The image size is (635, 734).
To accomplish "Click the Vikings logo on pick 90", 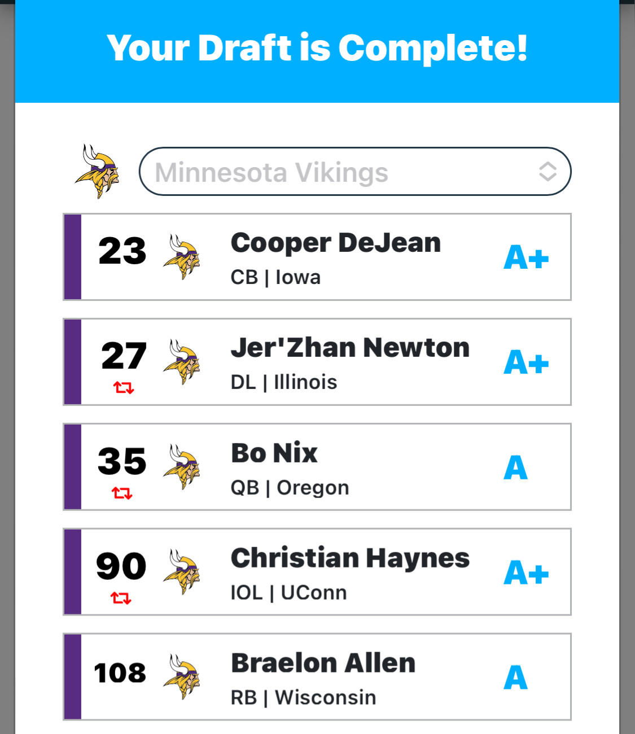I will (x=182, y=572).
